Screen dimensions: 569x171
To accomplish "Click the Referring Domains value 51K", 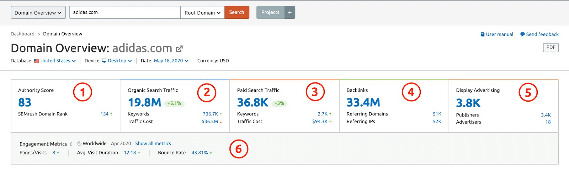I will click(x=437, y=114).
